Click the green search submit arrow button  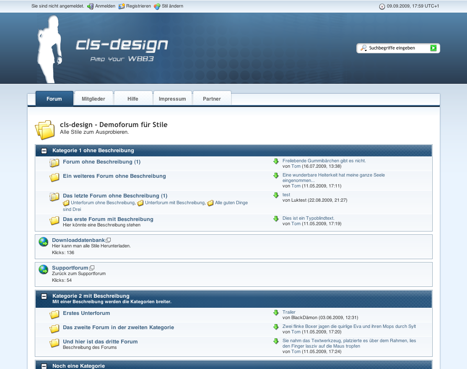pyautogui.click(x=433, y=48)
